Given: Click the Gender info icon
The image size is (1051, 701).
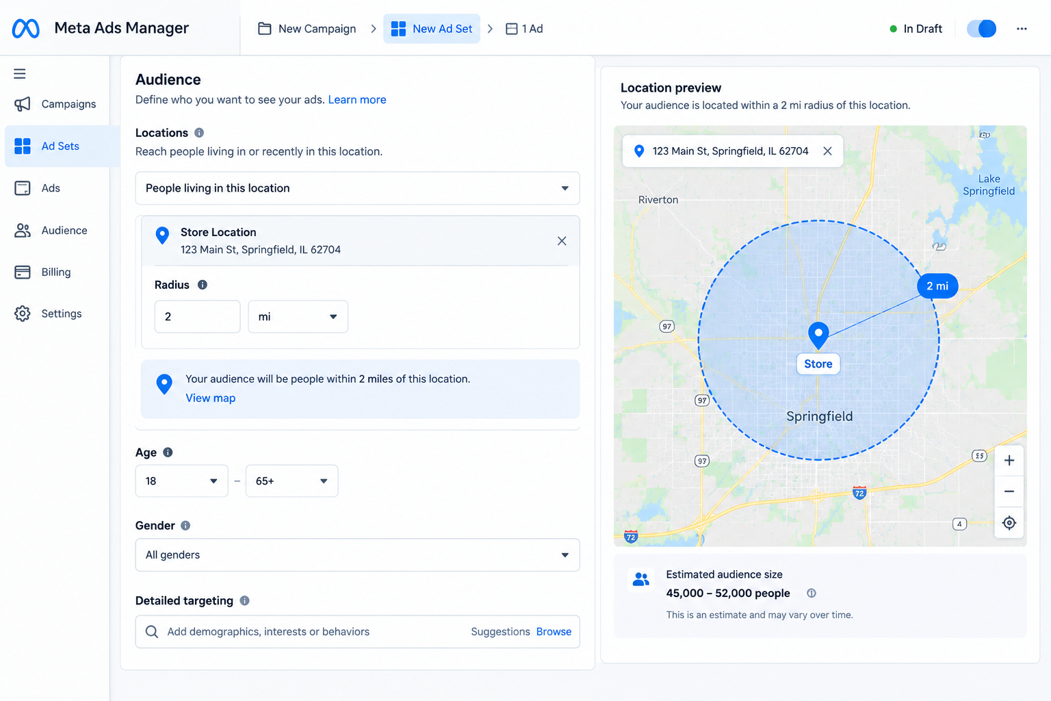Looking at the screenshot, I should [185, 526].
